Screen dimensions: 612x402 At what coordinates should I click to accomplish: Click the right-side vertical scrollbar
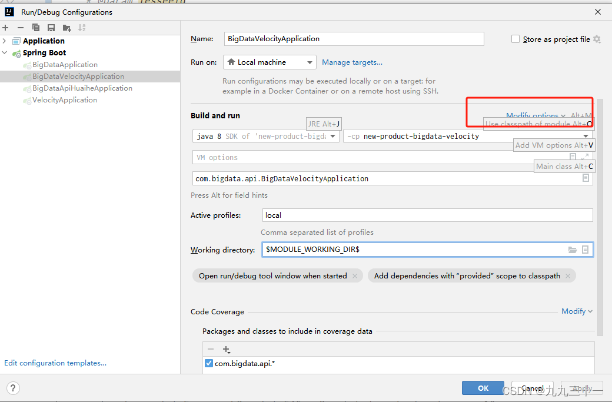(x=600, y=217)
